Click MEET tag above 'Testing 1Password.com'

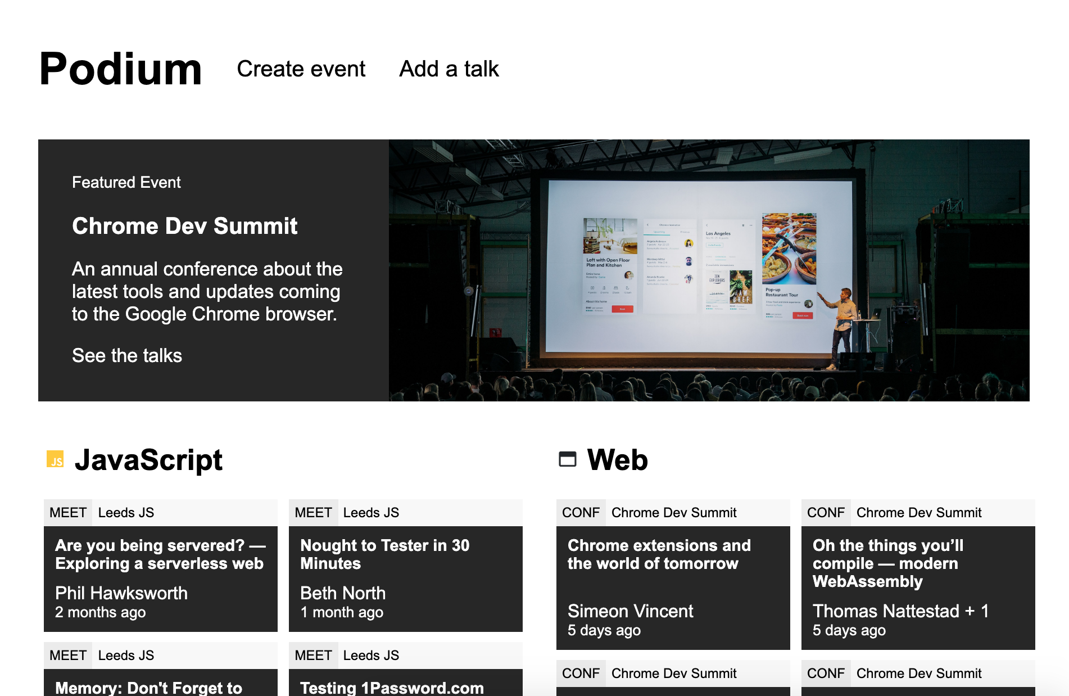[x=314, y=656]
